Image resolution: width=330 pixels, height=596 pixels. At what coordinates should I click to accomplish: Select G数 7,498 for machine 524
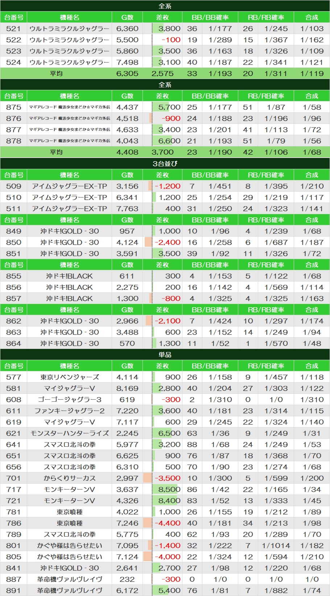(x=127, y=62)
